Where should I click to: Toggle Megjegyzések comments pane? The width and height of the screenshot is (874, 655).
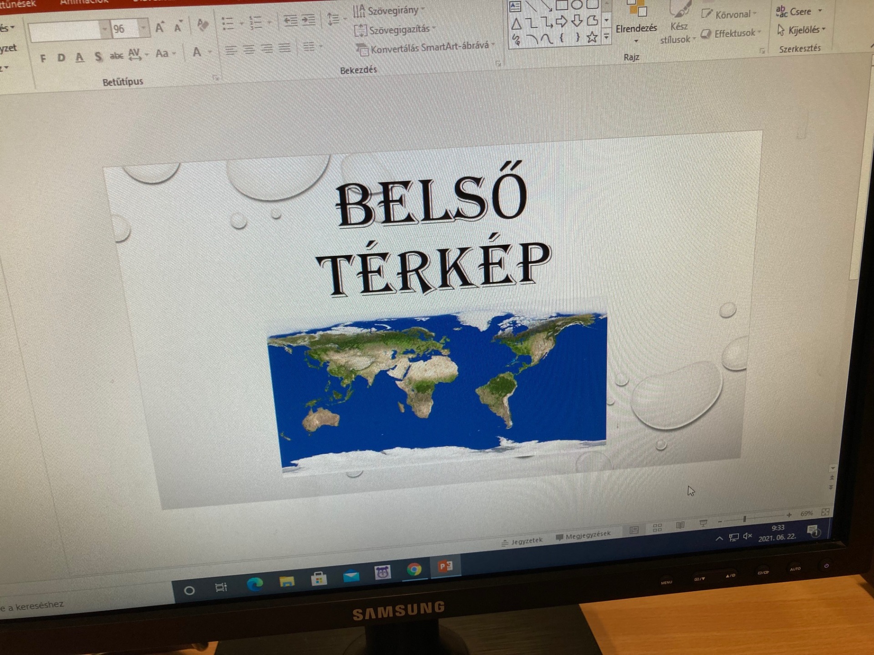(x=584, y=535)
